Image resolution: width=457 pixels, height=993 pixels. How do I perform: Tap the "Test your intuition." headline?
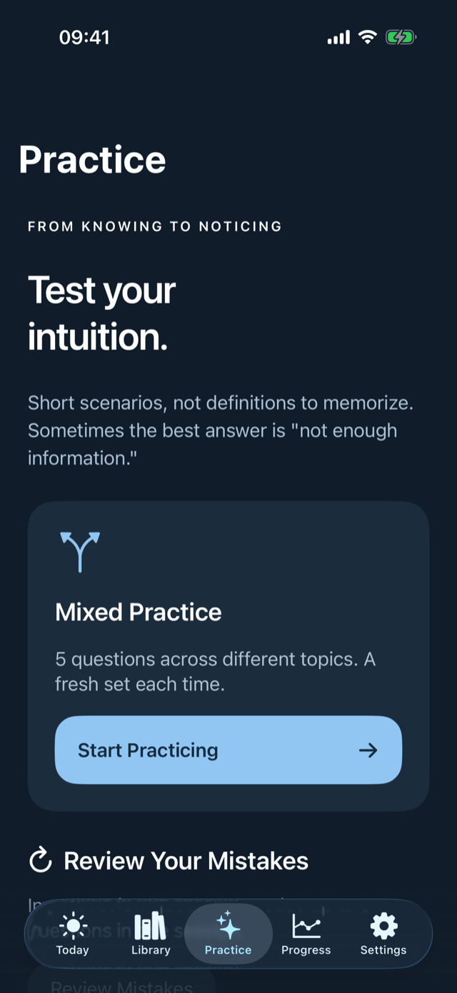(102, 313)
